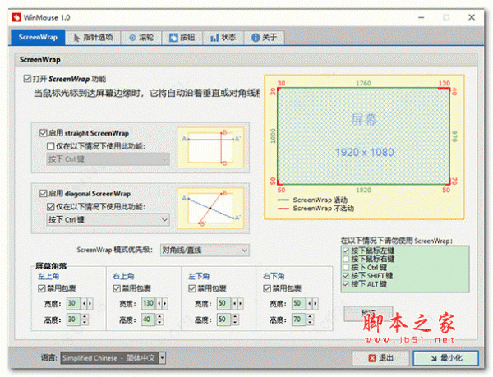The width and height of the screenshot is (493, 377).
Task: Click 右下角 width field showing 50
Action: tap(298, 303)
